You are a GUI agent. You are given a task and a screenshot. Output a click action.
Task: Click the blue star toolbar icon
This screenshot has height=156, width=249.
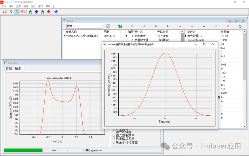[x=37, y=12]
